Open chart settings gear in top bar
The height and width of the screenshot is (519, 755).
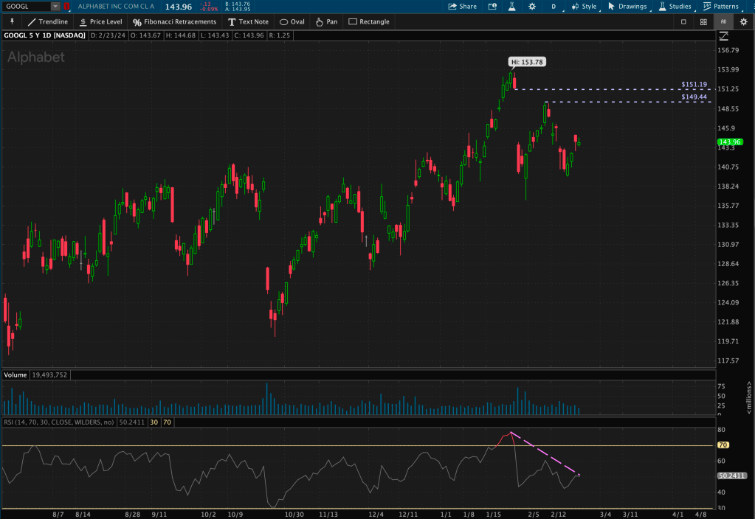(531, 6)
